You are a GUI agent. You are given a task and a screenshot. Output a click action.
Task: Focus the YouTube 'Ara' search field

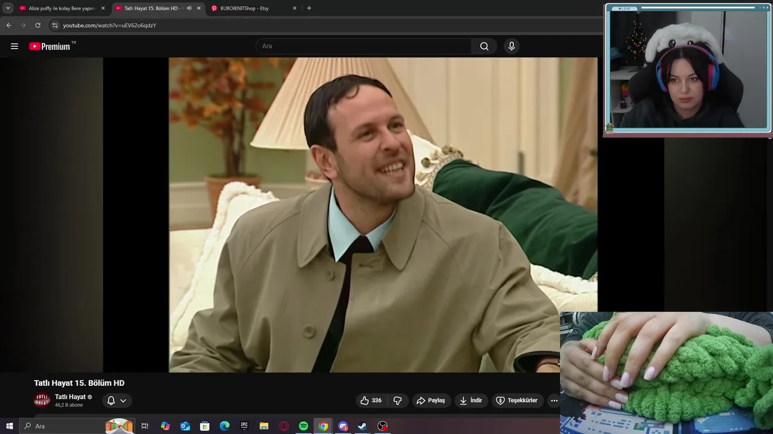[364, 46]
